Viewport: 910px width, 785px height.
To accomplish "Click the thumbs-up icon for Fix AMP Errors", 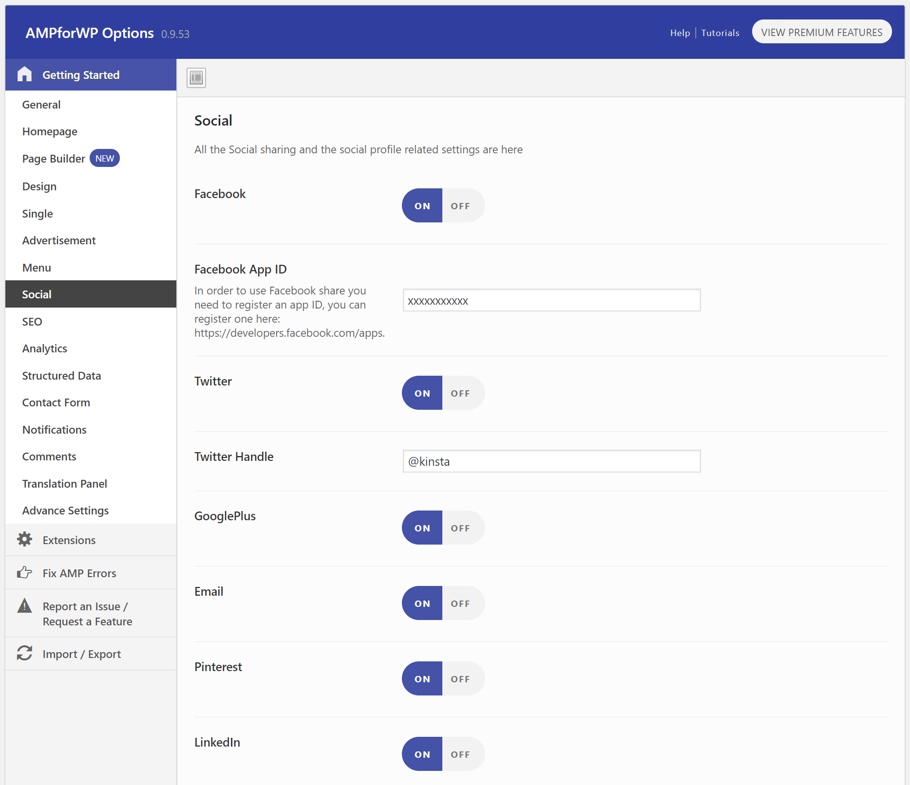I will pyautogui.click(x=24, y=572).
